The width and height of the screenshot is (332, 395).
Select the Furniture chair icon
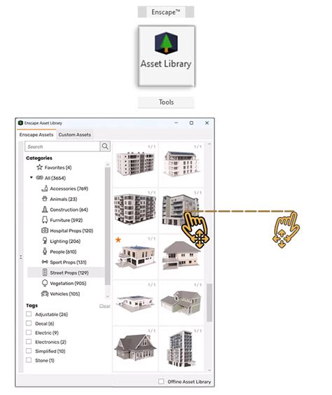[x=45, y=220]
